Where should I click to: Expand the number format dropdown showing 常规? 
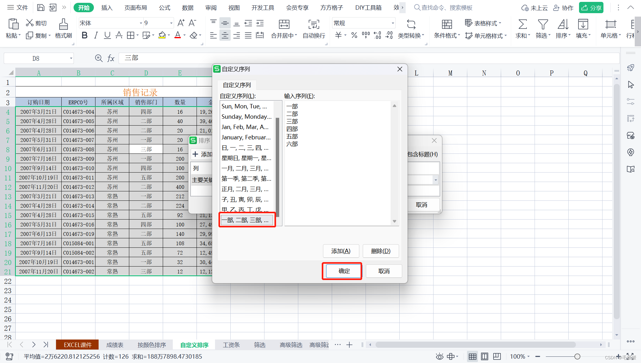(392, 23)
